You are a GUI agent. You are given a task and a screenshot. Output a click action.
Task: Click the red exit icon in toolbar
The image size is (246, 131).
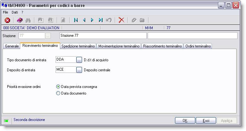7,20
